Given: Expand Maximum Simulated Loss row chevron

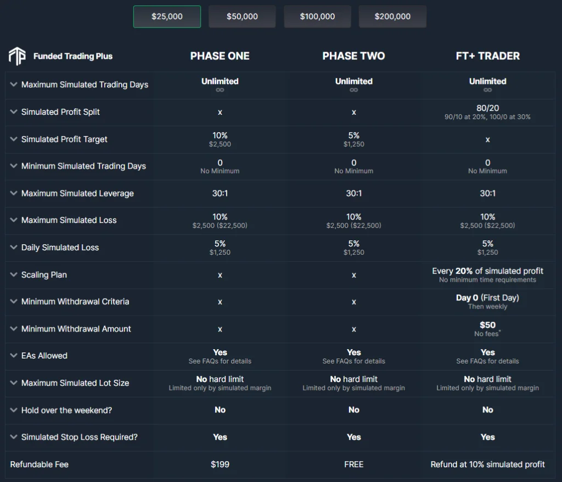Looking at the screenshot, I should click(x=14, y=220).
